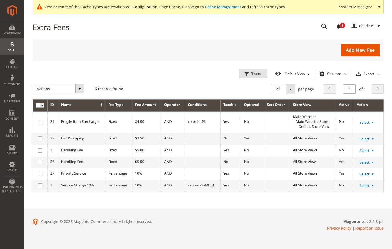Screen dimensions: 392x249
Task: Open the Stores menu
Action: 12,149
